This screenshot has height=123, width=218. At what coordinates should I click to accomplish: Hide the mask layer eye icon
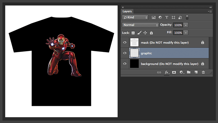click(125, 42)
